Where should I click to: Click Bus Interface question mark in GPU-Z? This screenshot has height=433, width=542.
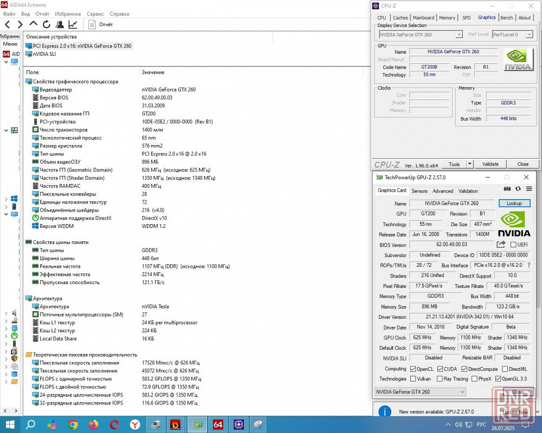click(529, 265)
